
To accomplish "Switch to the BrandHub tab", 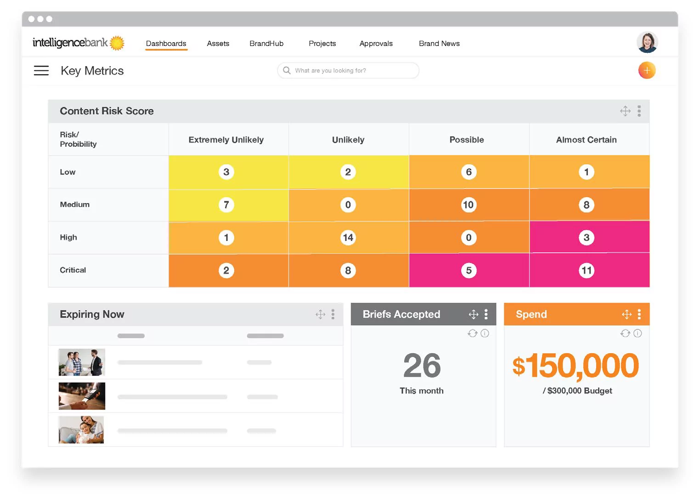I will 266,44.
